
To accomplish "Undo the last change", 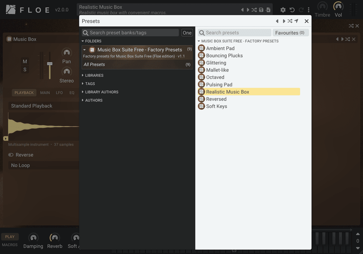I will (292, 10).
